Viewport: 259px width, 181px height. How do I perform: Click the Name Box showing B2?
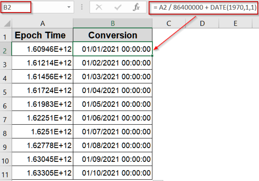tap(15, 7)
